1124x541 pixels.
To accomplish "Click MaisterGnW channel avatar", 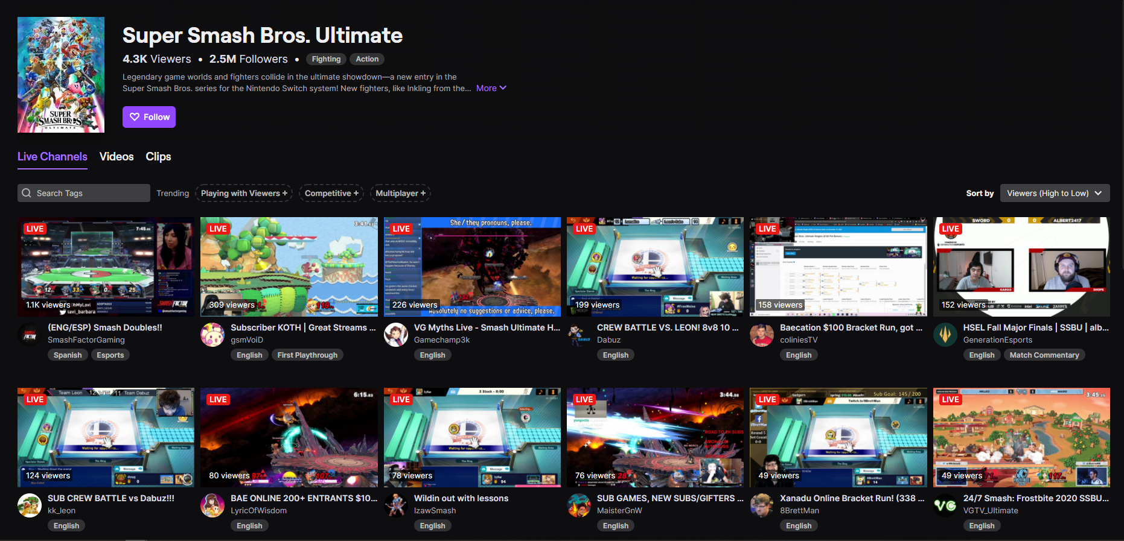I will pyautogui.click(x=579, y=505).
